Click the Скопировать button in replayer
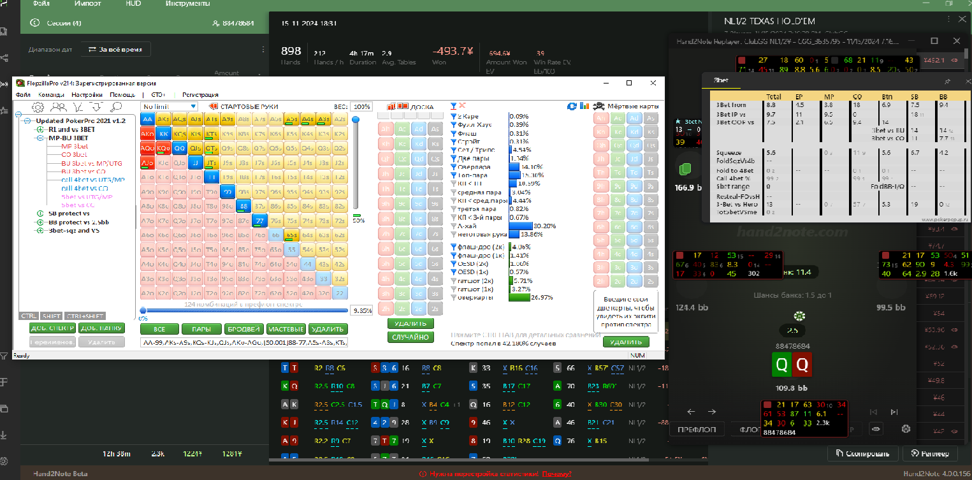Image resolution: width=972 pixels, height=480 pixels. click(x=863, y=454)
